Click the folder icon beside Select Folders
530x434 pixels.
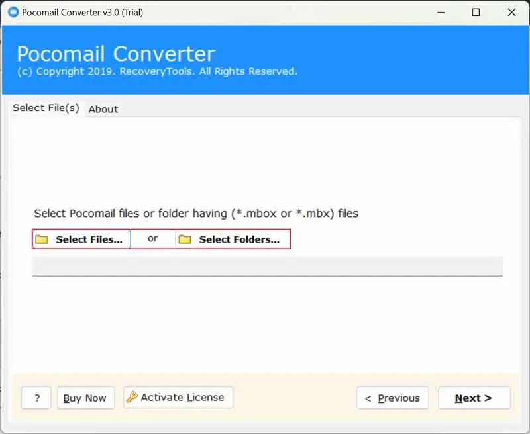[185, 239]
